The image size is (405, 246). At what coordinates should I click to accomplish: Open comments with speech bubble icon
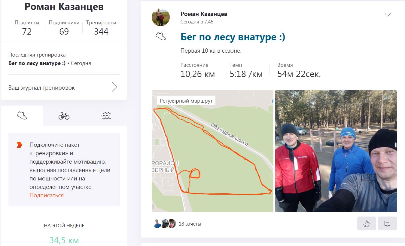(387, 223)
